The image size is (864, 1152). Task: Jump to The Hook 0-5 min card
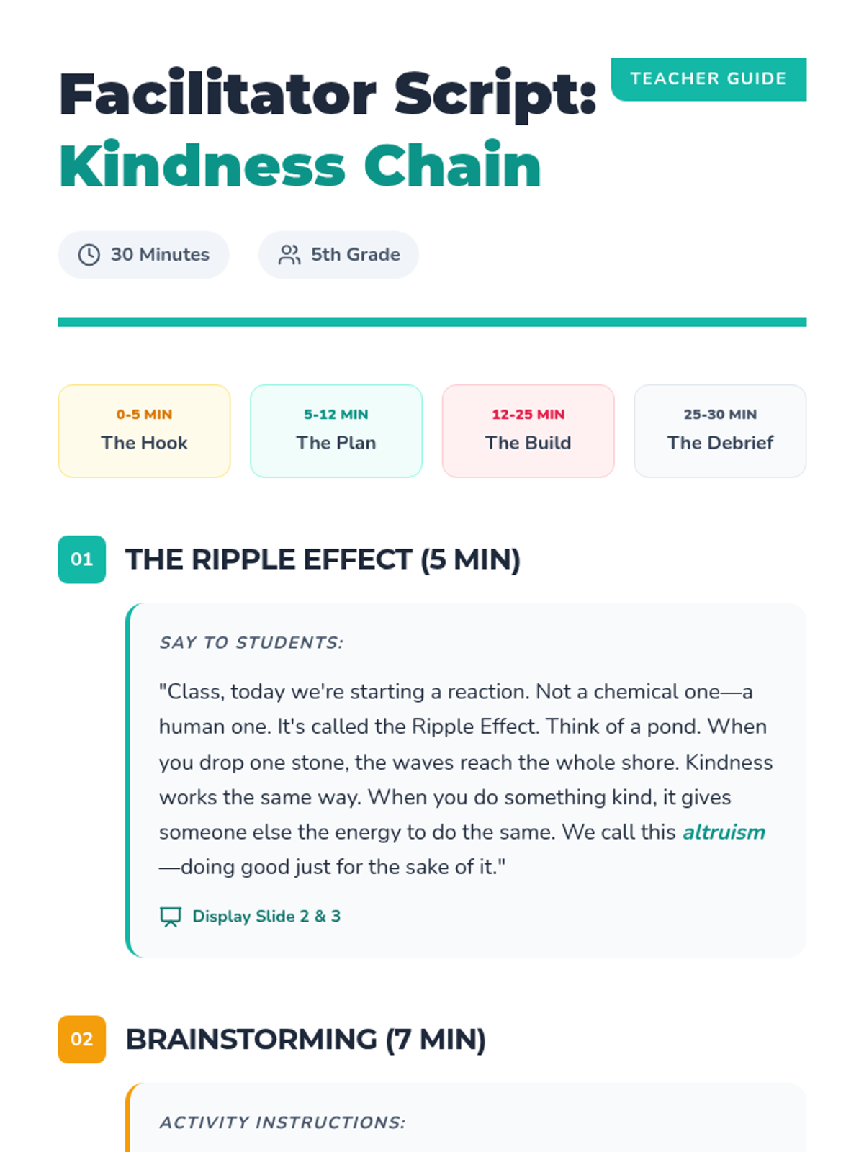click(144, 431)
